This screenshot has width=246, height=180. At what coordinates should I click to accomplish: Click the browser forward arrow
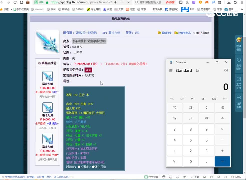pyautogui.click(x=8, y=2)
